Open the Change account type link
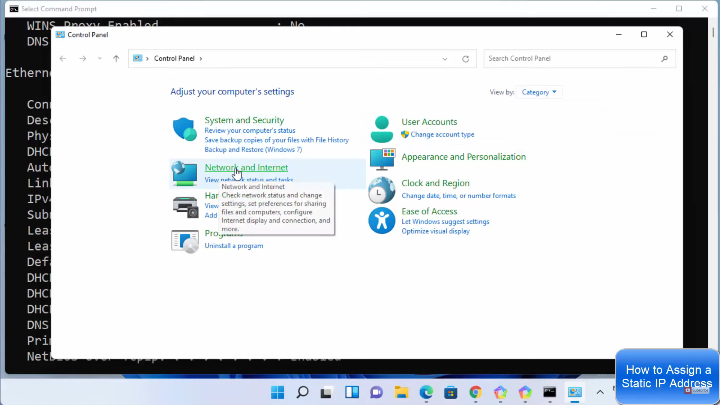The height and width of the screenshot is (405, 720). click(x=442, y=134)
